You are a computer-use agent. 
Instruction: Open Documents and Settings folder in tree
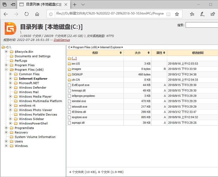pyautogui.click(x=33, y=56)
